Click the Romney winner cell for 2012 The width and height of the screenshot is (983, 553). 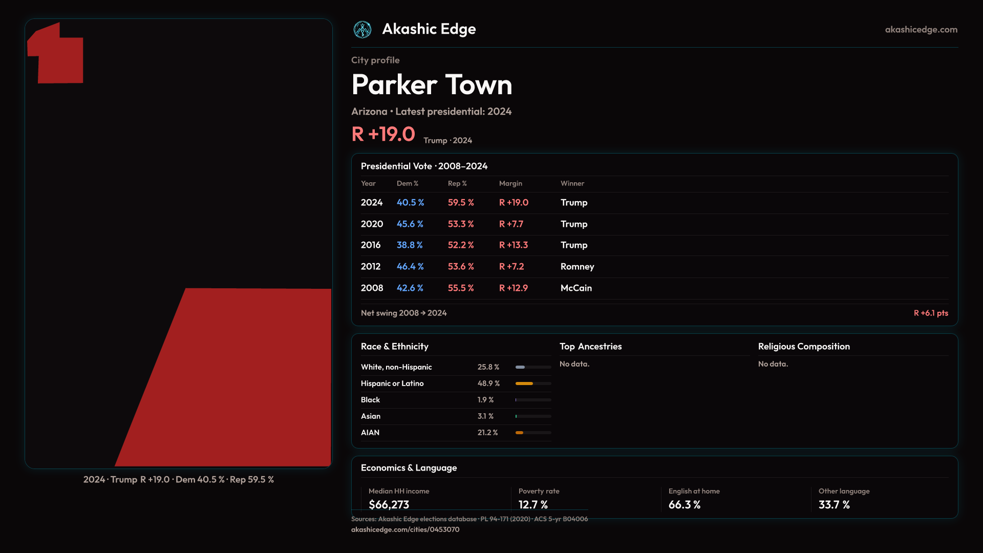[x=577, y=267]
